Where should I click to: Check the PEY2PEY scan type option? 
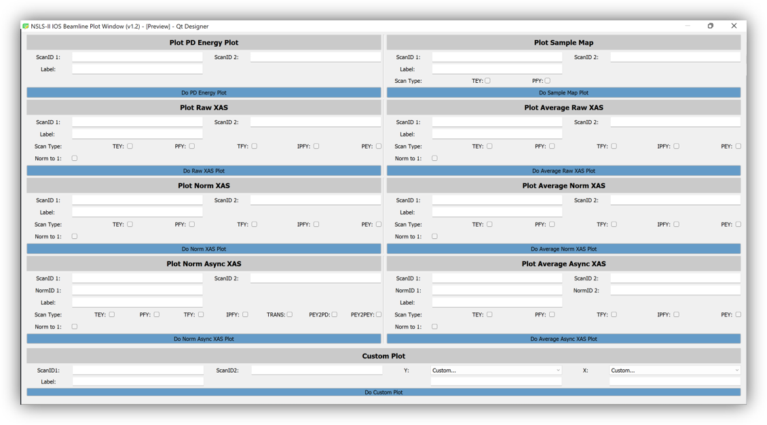(379, 314)
